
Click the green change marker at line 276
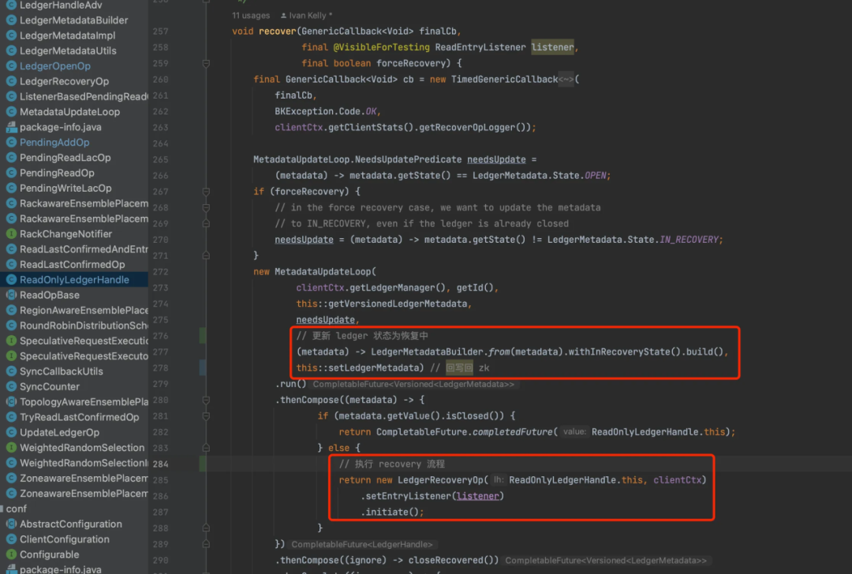click(203, 336)
